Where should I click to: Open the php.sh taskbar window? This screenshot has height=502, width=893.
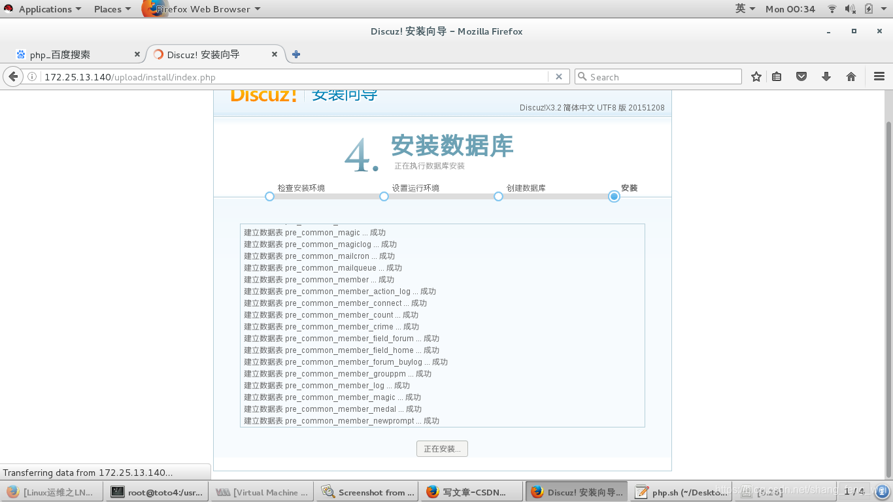click(682, 492)
